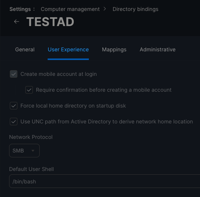Screen dimensions: 200x197
Task: Click the dropdown arrow next to SMB
Action: click(x=33, y=151)
